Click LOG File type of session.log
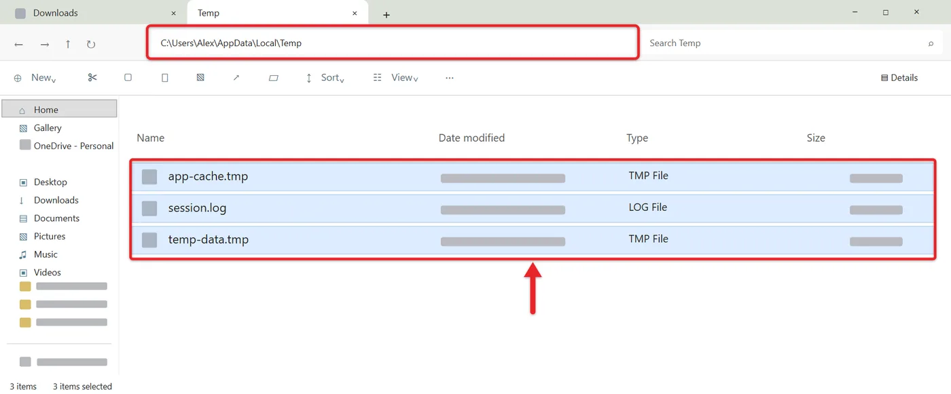This screenshot has height=394, width=951. (648, 208)
